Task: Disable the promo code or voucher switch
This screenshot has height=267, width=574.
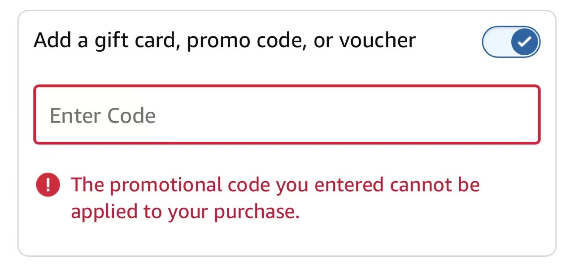Action: [x=511, y=42]
